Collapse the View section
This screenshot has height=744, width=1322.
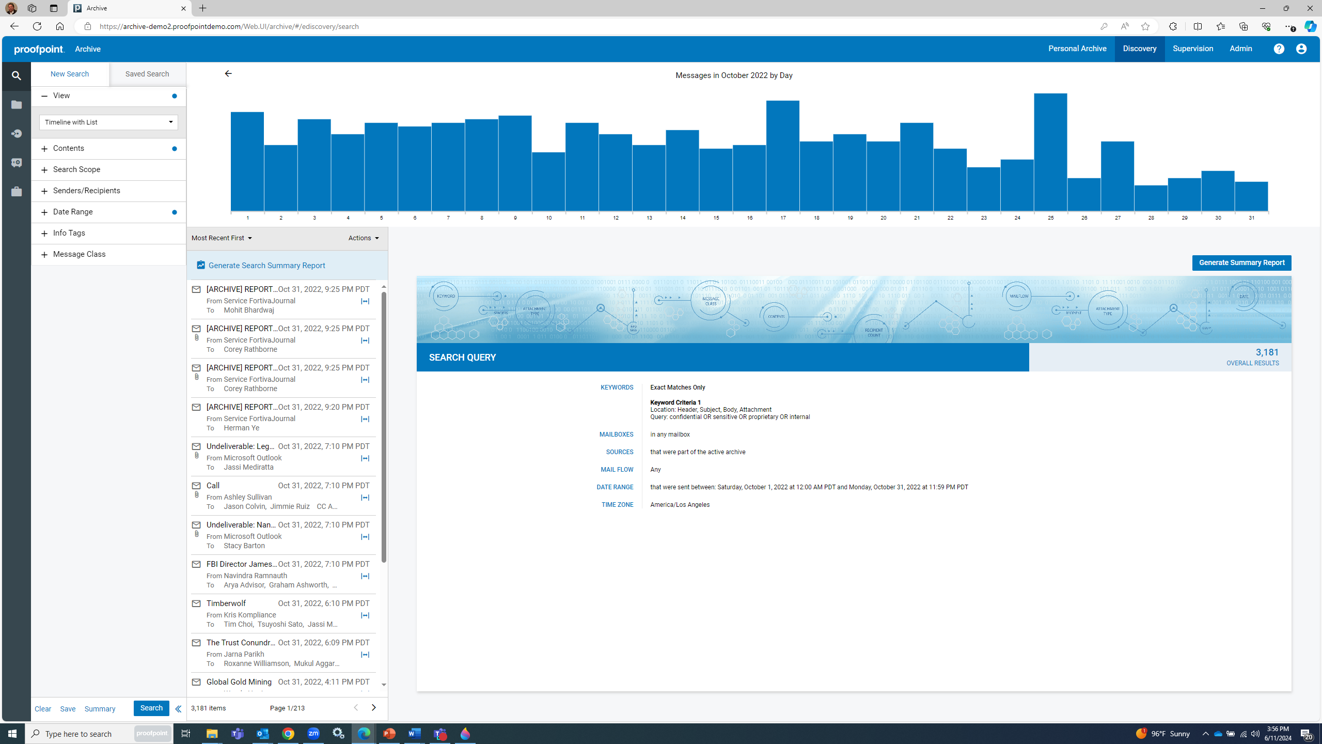click(44, 96)
